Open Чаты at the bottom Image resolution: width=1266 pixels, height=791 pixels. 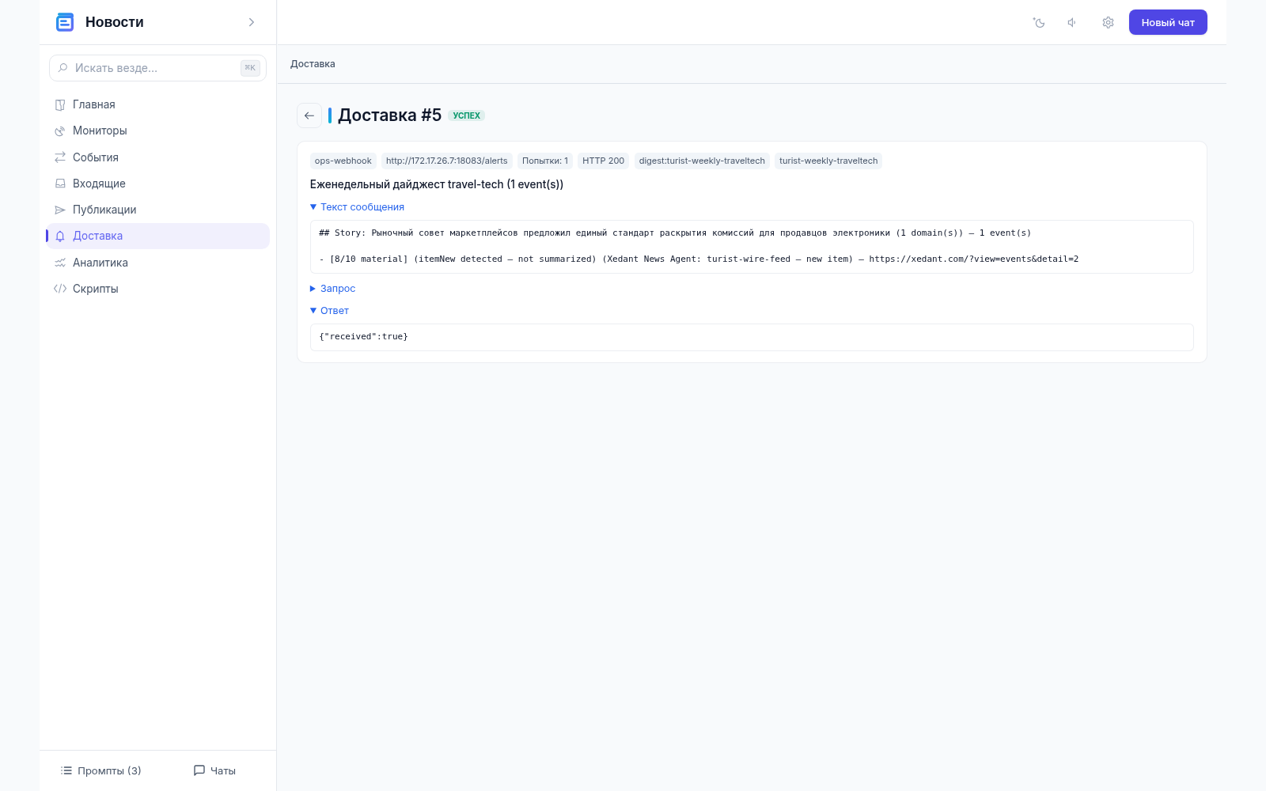pyautogui.click(x=214, y=770)
